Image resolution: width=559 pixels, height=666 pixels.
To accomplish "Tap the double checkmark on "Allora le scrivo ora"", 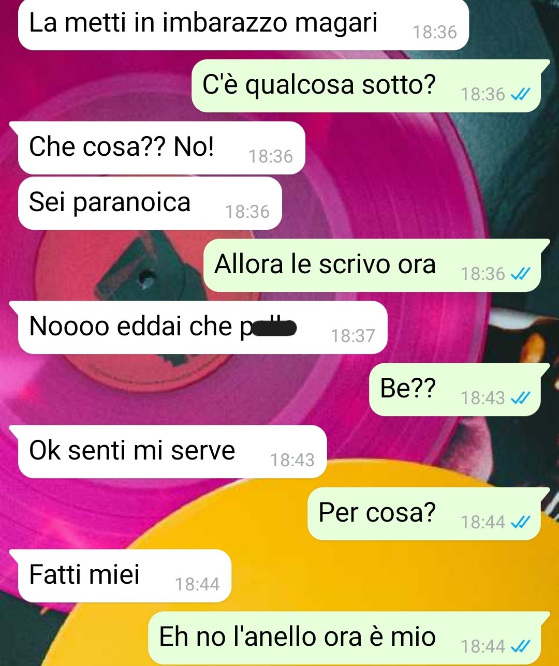I will [x=520, y=274].
